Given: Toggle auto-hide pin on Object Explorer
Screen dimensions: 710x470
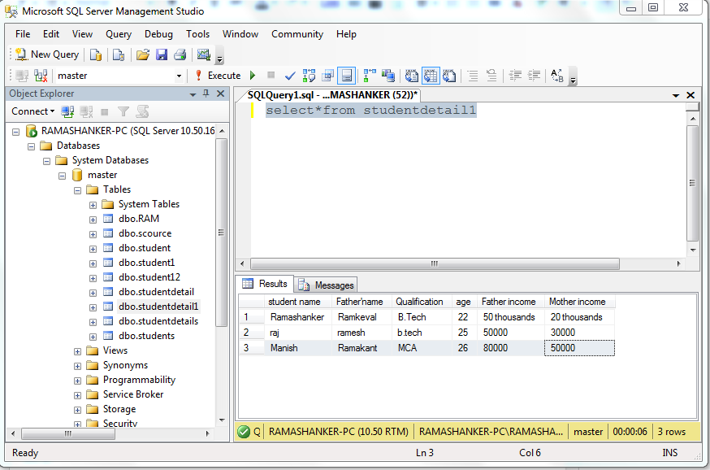Looking at the screenshot, I should [206, 94].
